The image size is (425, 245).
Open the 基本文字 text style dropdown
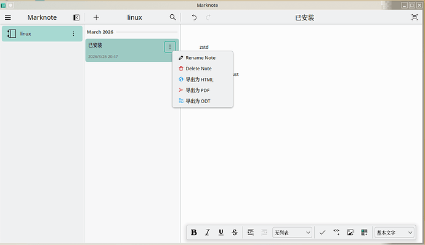(x=394, y=233)
